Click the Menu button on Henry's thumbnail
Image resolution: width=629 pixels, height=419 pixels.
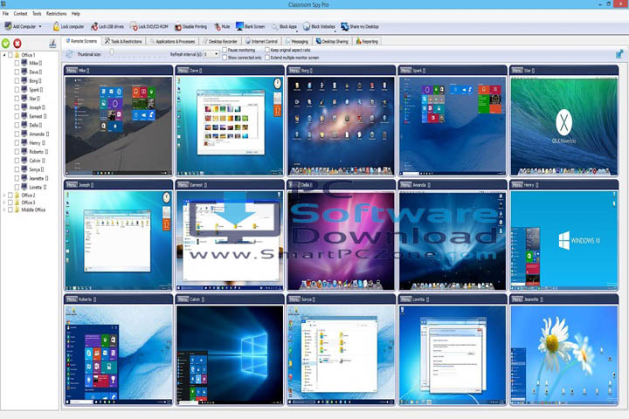click(x=517, y=185)
